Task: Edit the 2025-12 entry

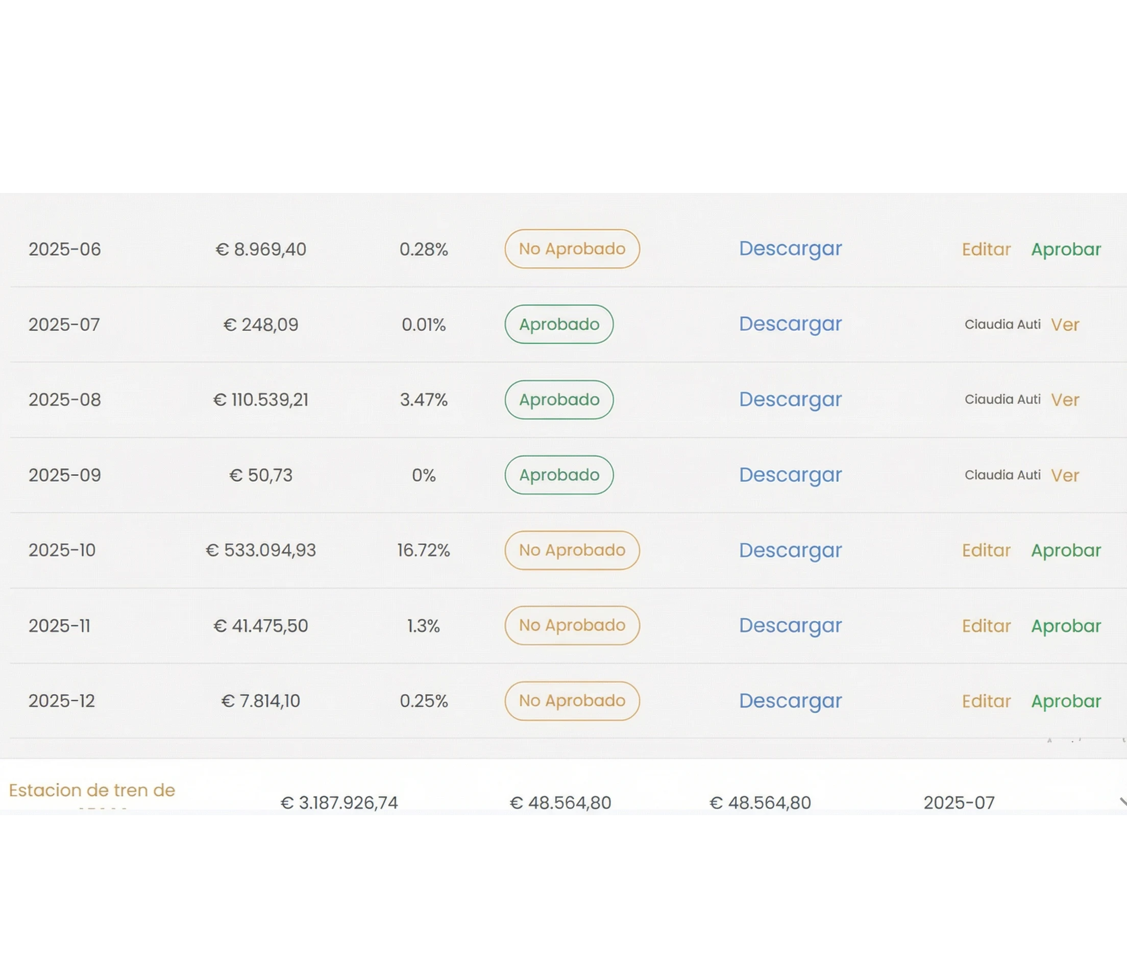Action: click(986, 702)
